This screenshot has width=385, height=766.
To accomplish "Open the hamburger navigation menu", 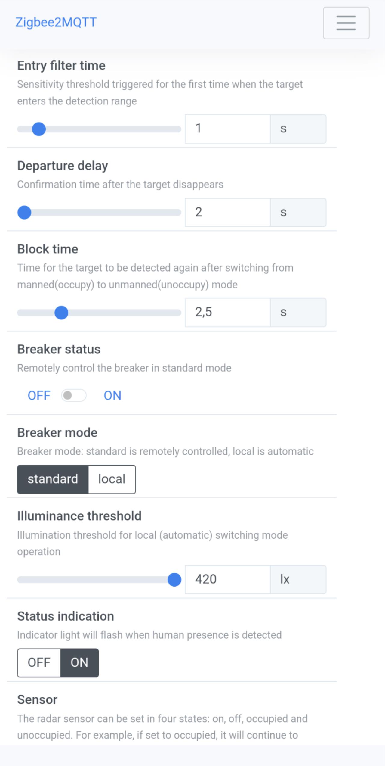I will (346, 23).
